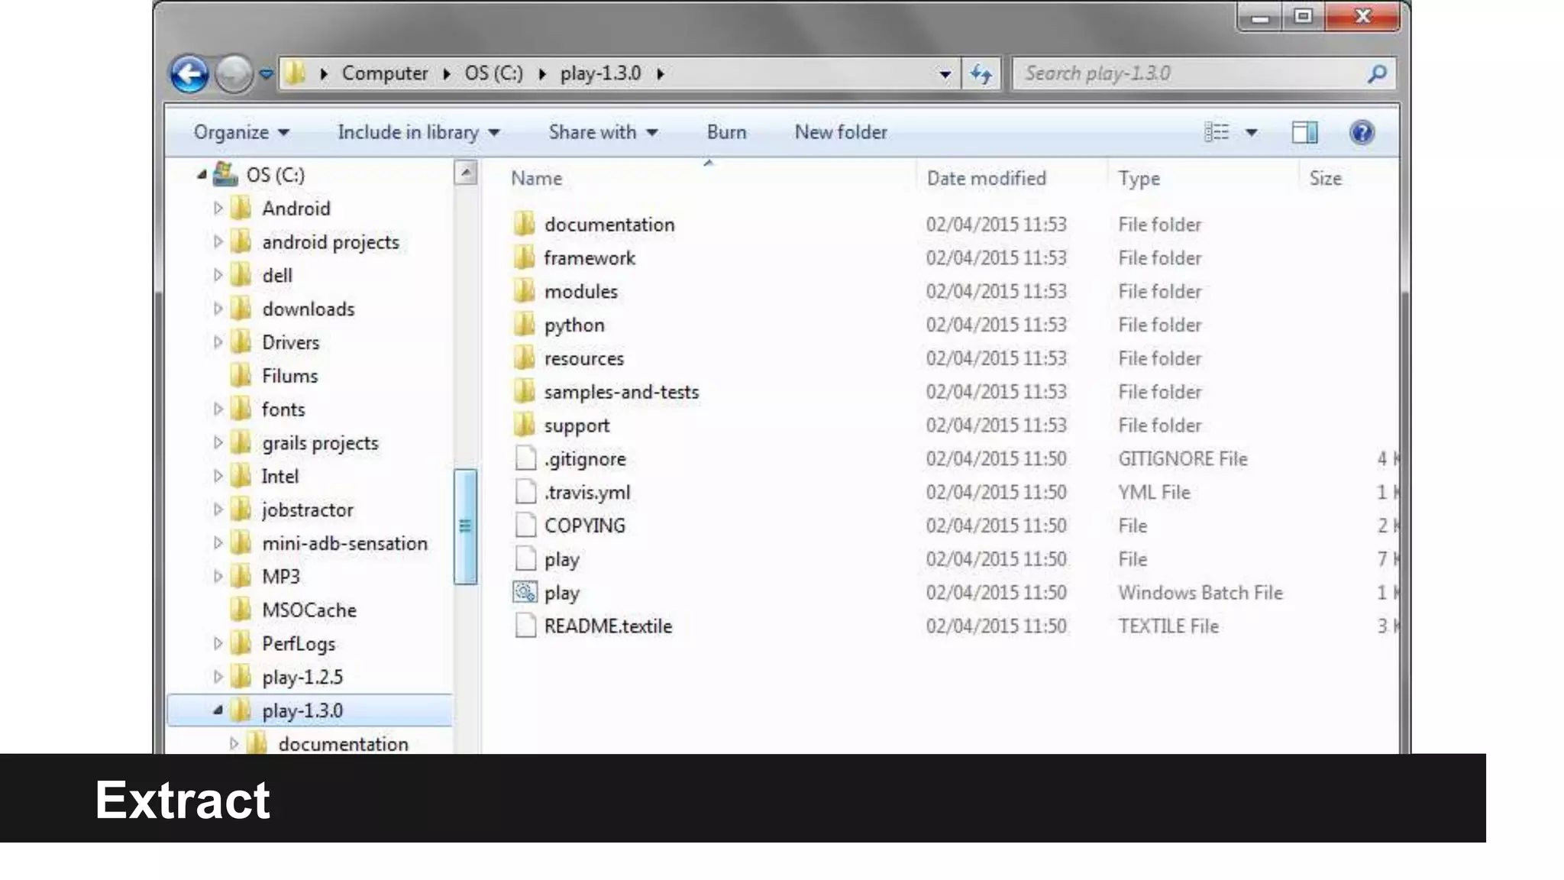
Task: Open the address bar history dropdown
Action: click(x=945, y=74)
